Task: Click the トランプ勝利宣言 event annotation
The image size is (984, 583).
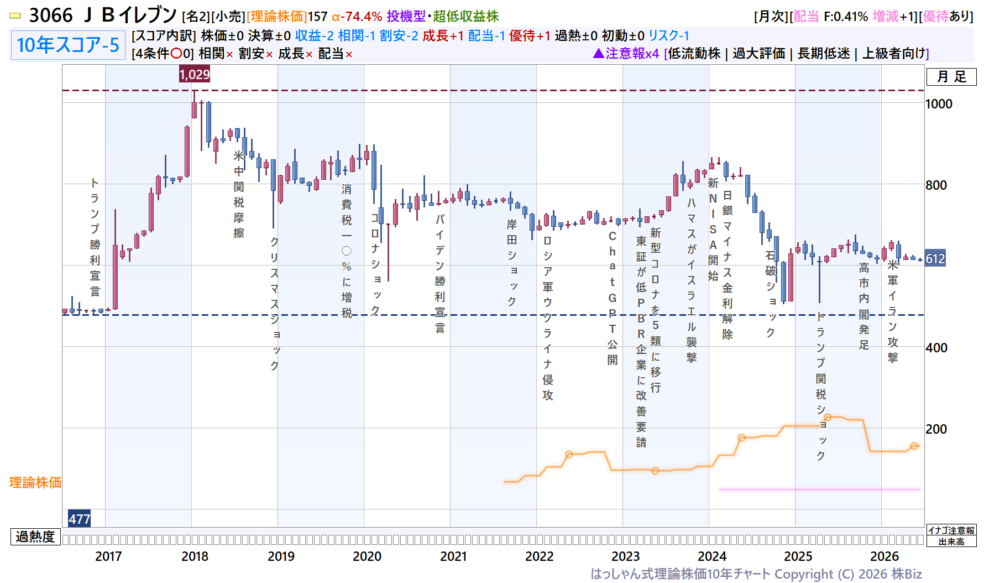Action: pyautogui.click(x=95, y=237)
